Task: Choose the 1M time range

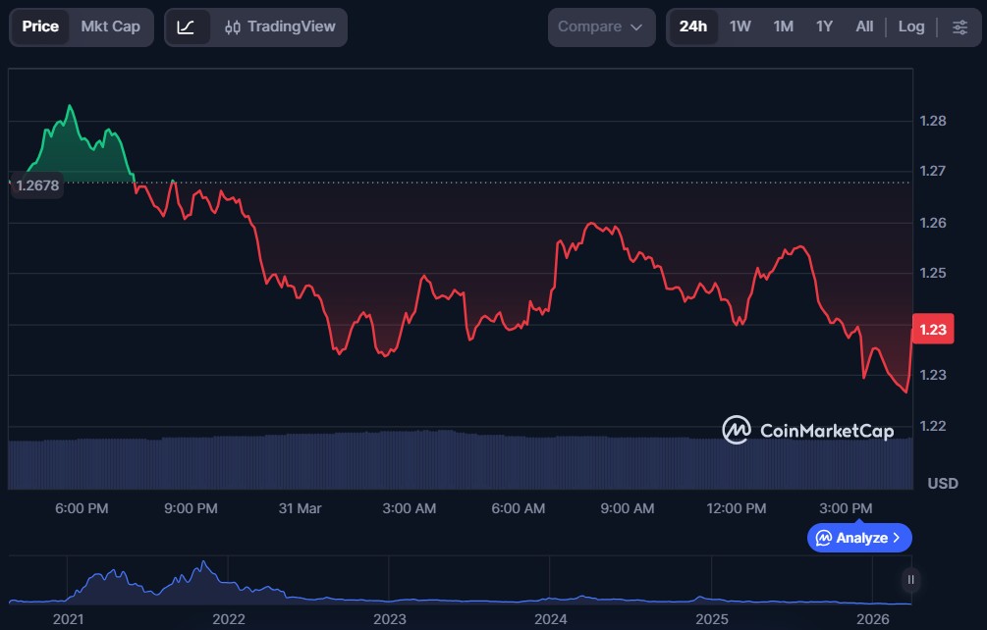Action: [x=783, y=26]
